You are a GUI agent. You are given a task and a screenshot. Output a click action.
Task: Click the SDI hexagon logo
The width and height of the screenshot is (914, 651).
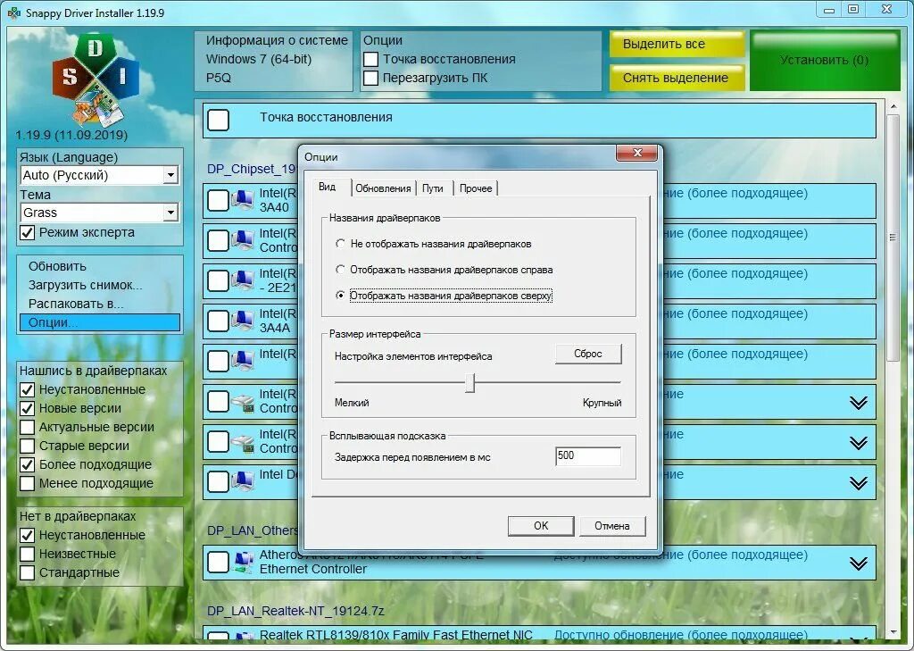[96, 79]
